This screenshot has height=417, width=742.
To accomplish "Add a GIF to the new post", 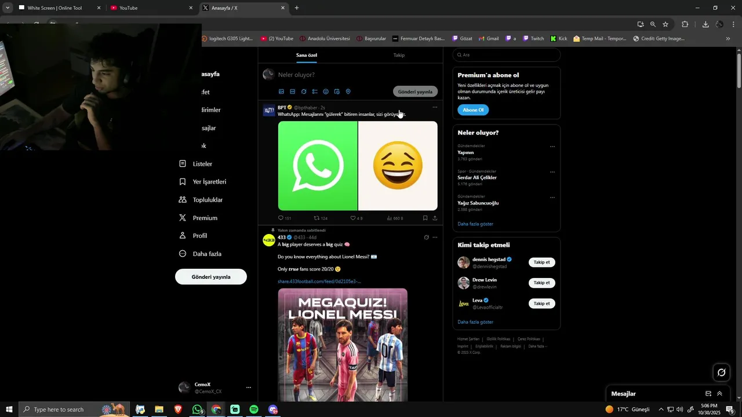I will pos(292,92).
